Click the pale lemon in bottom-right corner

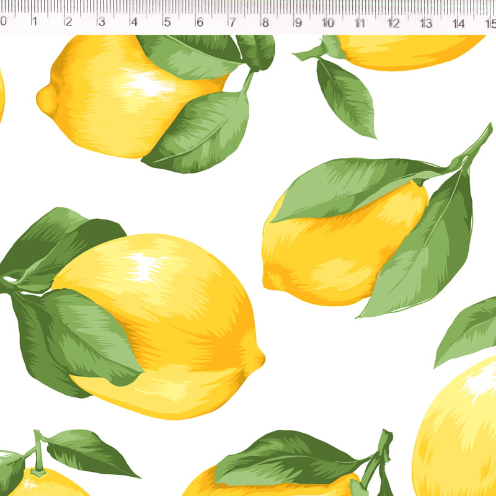(459, 434)
